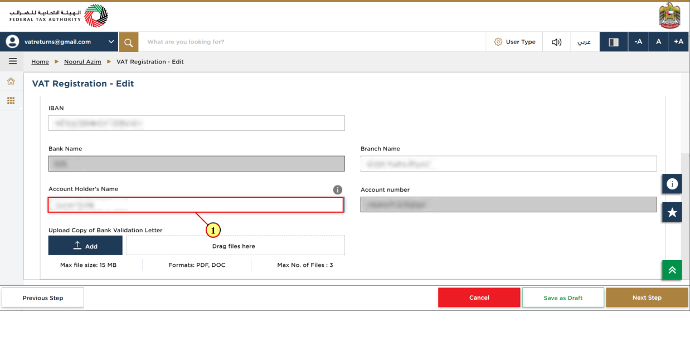Click the Next Step button
Viewport: 690px width, 361px height.
pyautogui.click(x=647, y=297)
